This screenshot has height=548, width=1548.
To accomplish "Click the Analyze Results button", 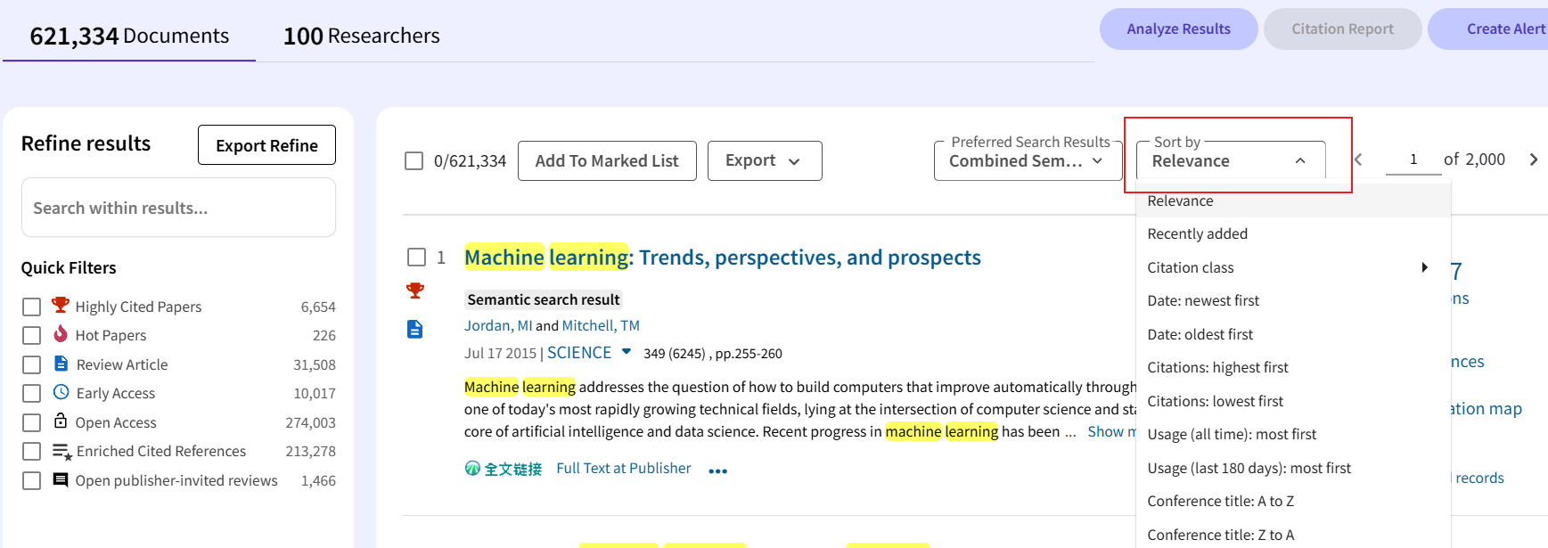I will 1178,29.
